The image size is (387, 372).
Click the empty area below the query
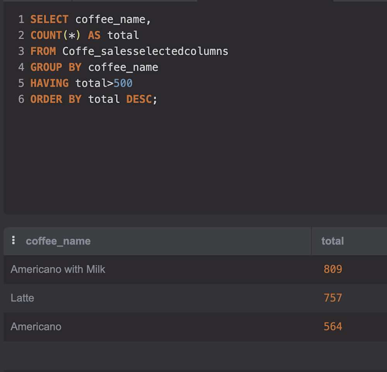point(195,158)
